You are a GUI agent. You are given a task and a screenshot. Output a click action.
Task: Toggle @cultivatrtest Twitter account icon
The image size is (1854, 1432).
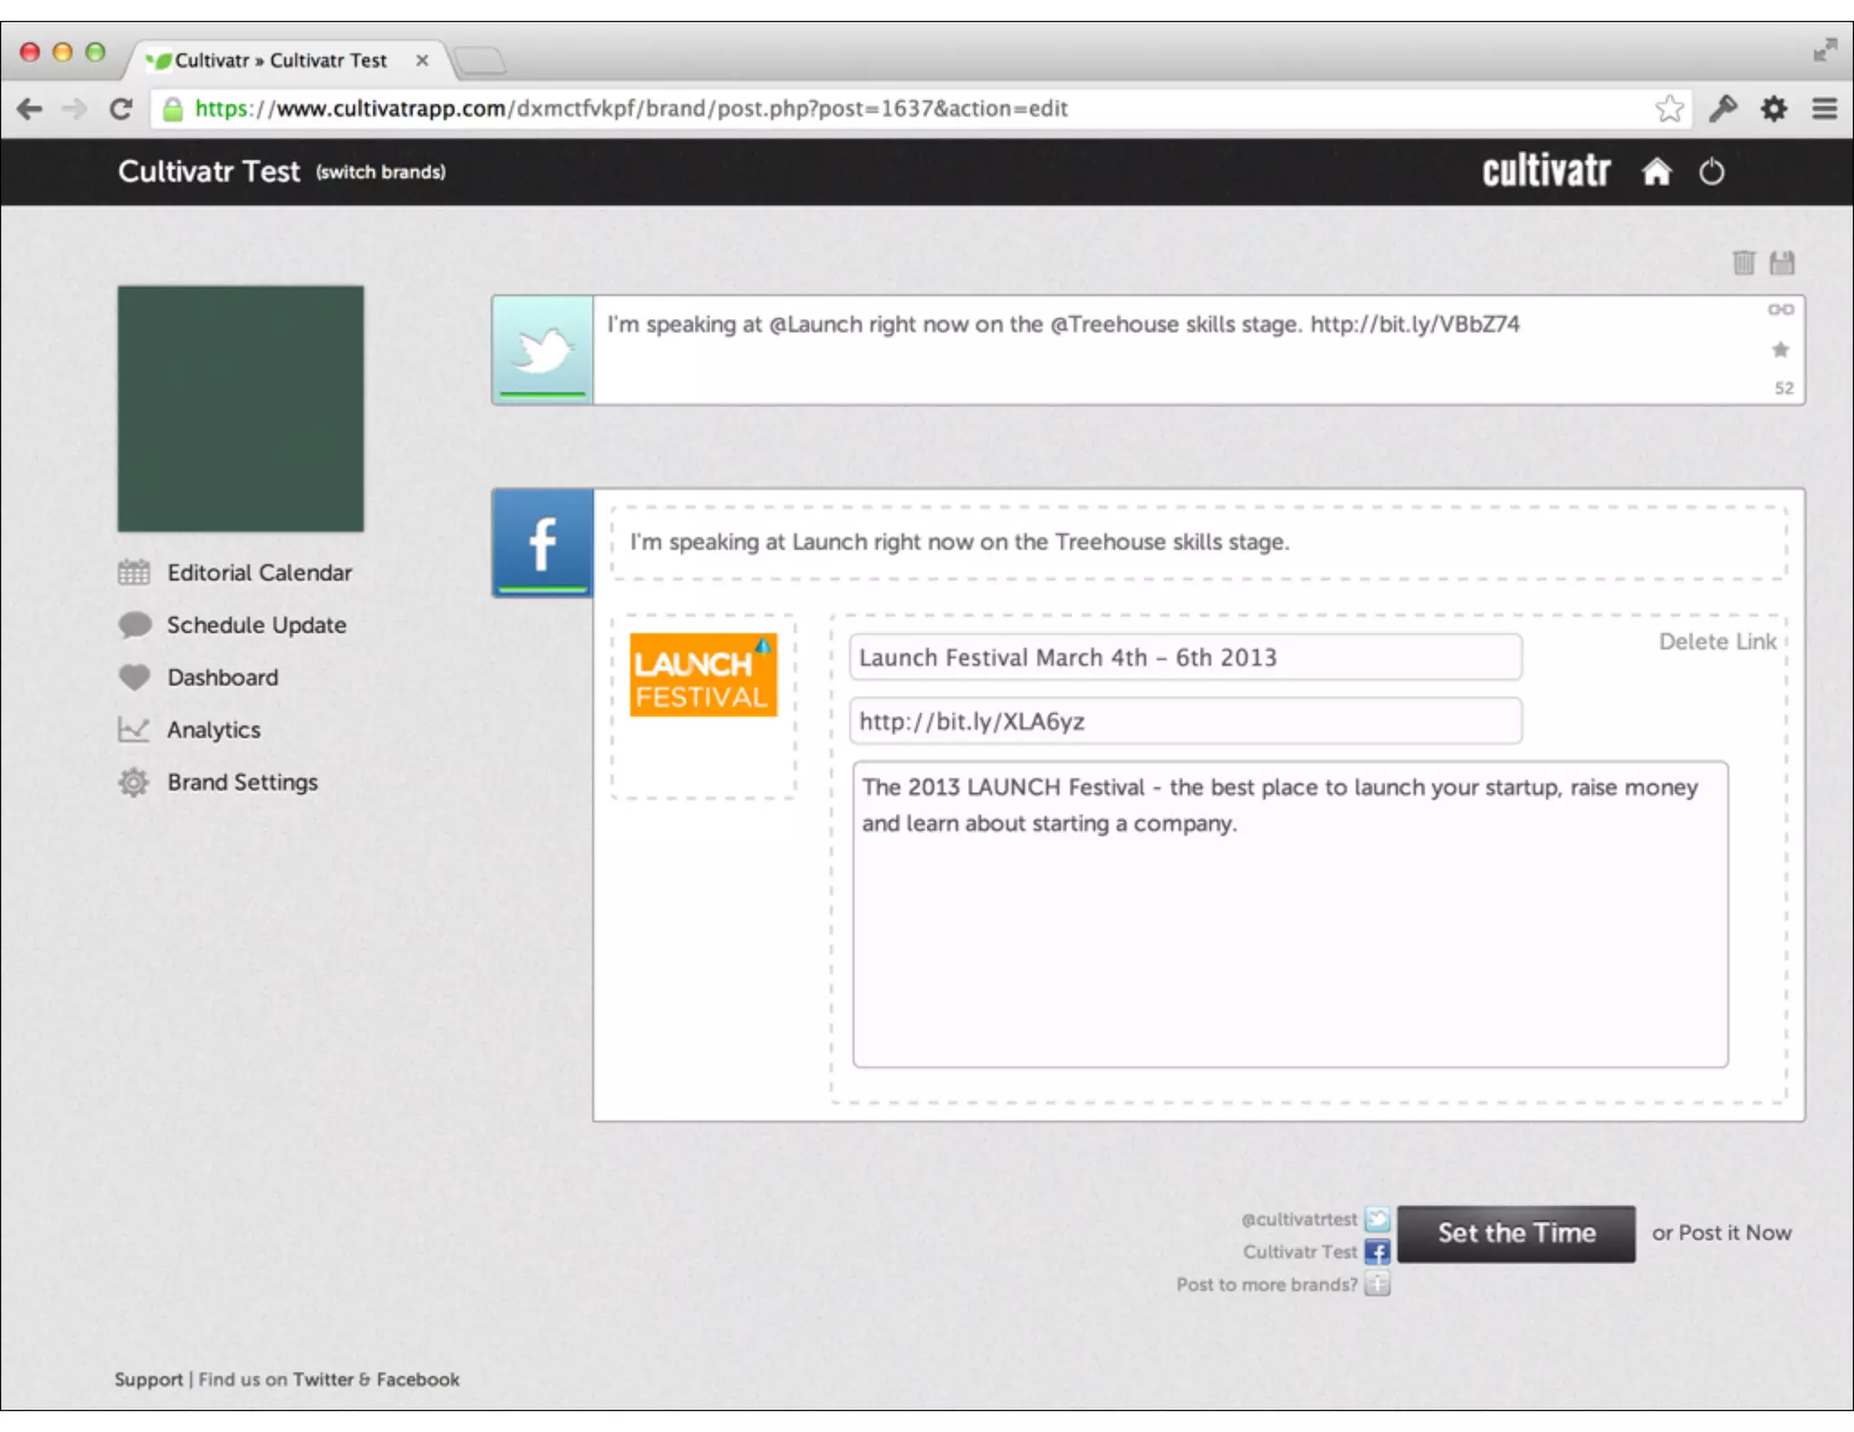pos(1377,1219)
